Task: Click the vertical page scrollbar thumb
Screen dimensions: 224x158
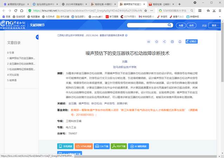Action: pyautogui.click(x=223, y=52)
